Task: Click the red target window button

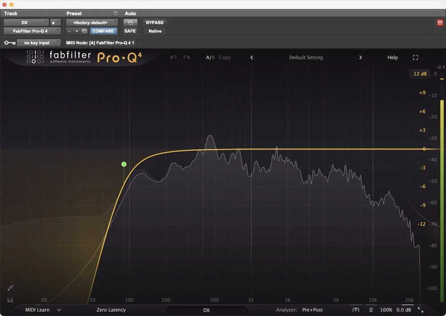Action: click(x=440, y=22)
